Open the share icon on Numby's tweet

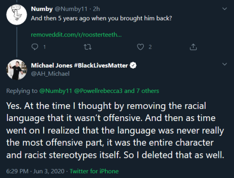point(193,47)
